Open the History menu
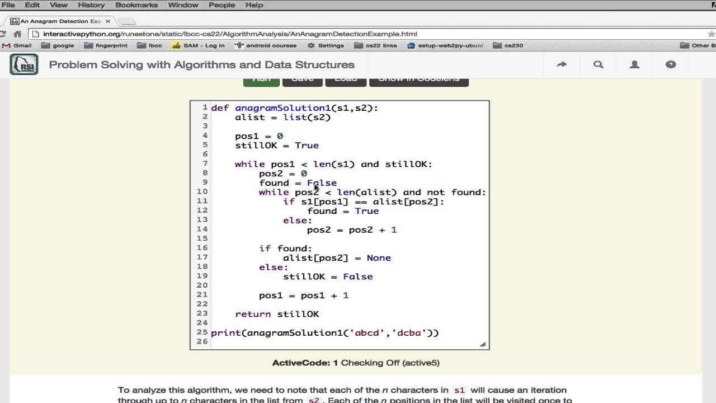 tap(91, 5)
